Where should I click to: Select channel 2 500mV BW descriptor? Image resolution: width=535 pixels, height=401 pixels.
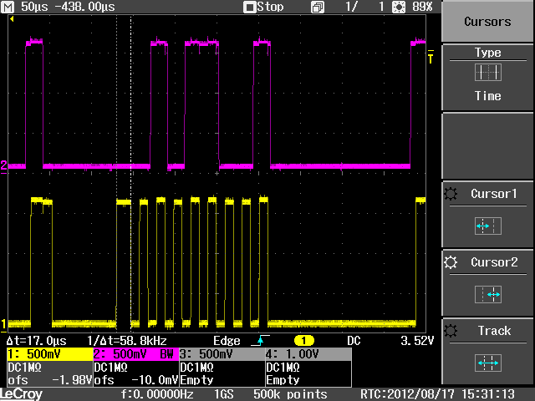(x=135, y=354)
